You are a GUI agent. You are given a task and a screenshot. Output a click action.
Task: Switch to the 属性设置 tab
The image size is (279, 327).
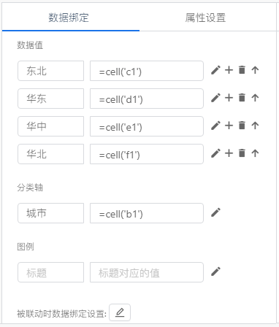coord(205,18)
